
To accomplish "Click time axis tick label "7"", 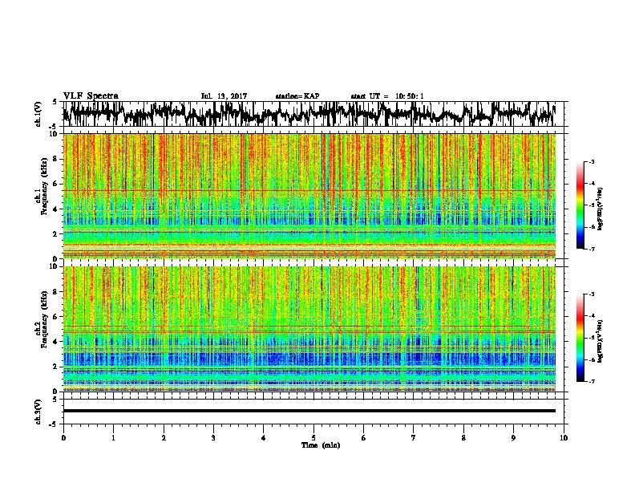I will tap(414, 438).
